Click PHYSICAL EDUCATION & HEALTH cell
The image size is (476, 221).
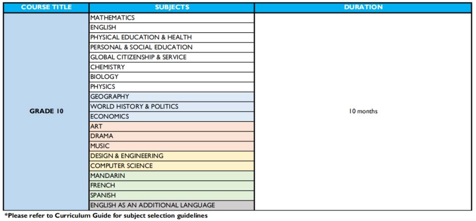[x=171, y=37]
